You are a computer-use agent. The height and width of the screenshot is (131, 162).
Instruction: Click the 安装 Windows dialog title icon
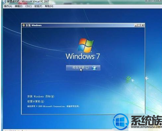tap(23, 25)
